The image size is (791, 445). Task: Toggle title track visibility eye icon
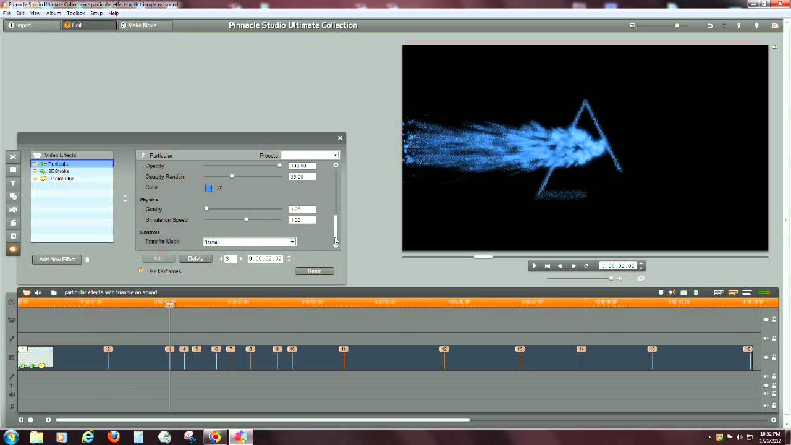(x=766, y=385)
